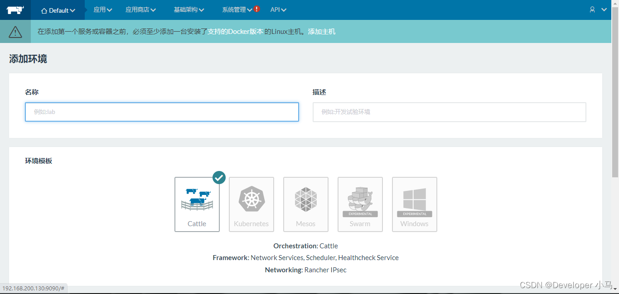619x294 pixels.
Task: Open the 应用商店 menu
Action: coord(141,10)
